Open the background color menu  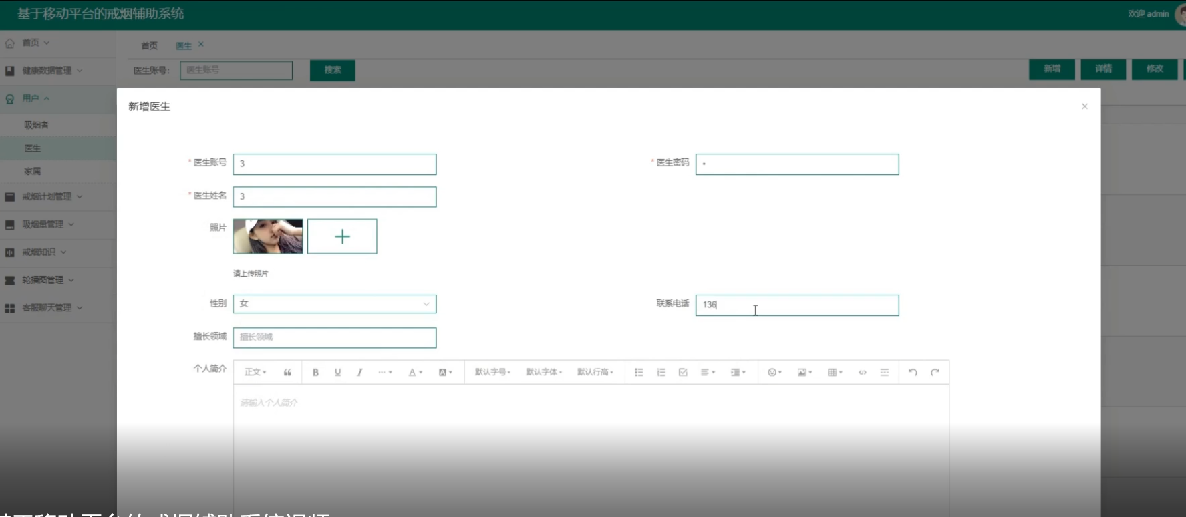pyautogui.click(x=446, y=373)
